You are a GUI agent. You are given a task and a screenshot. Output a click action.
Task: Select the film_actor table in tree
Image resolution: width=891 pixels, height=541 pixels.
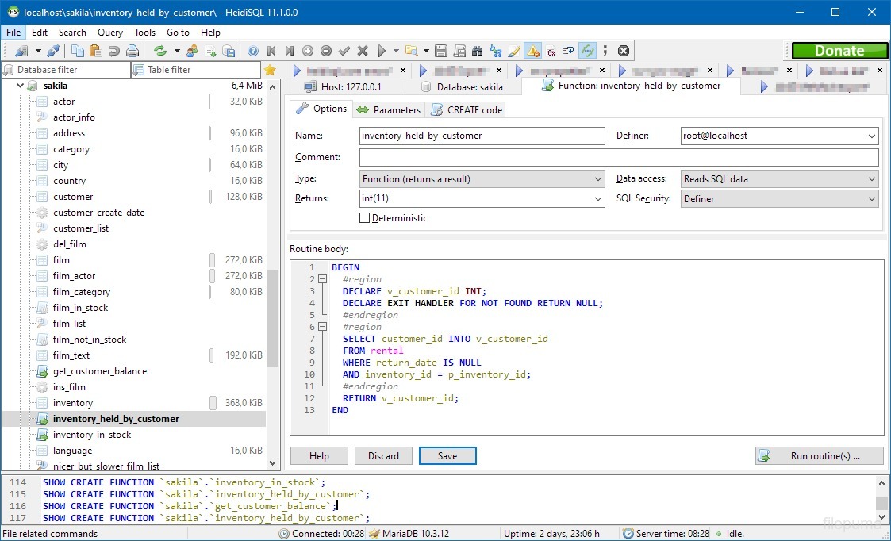(74, 276)
